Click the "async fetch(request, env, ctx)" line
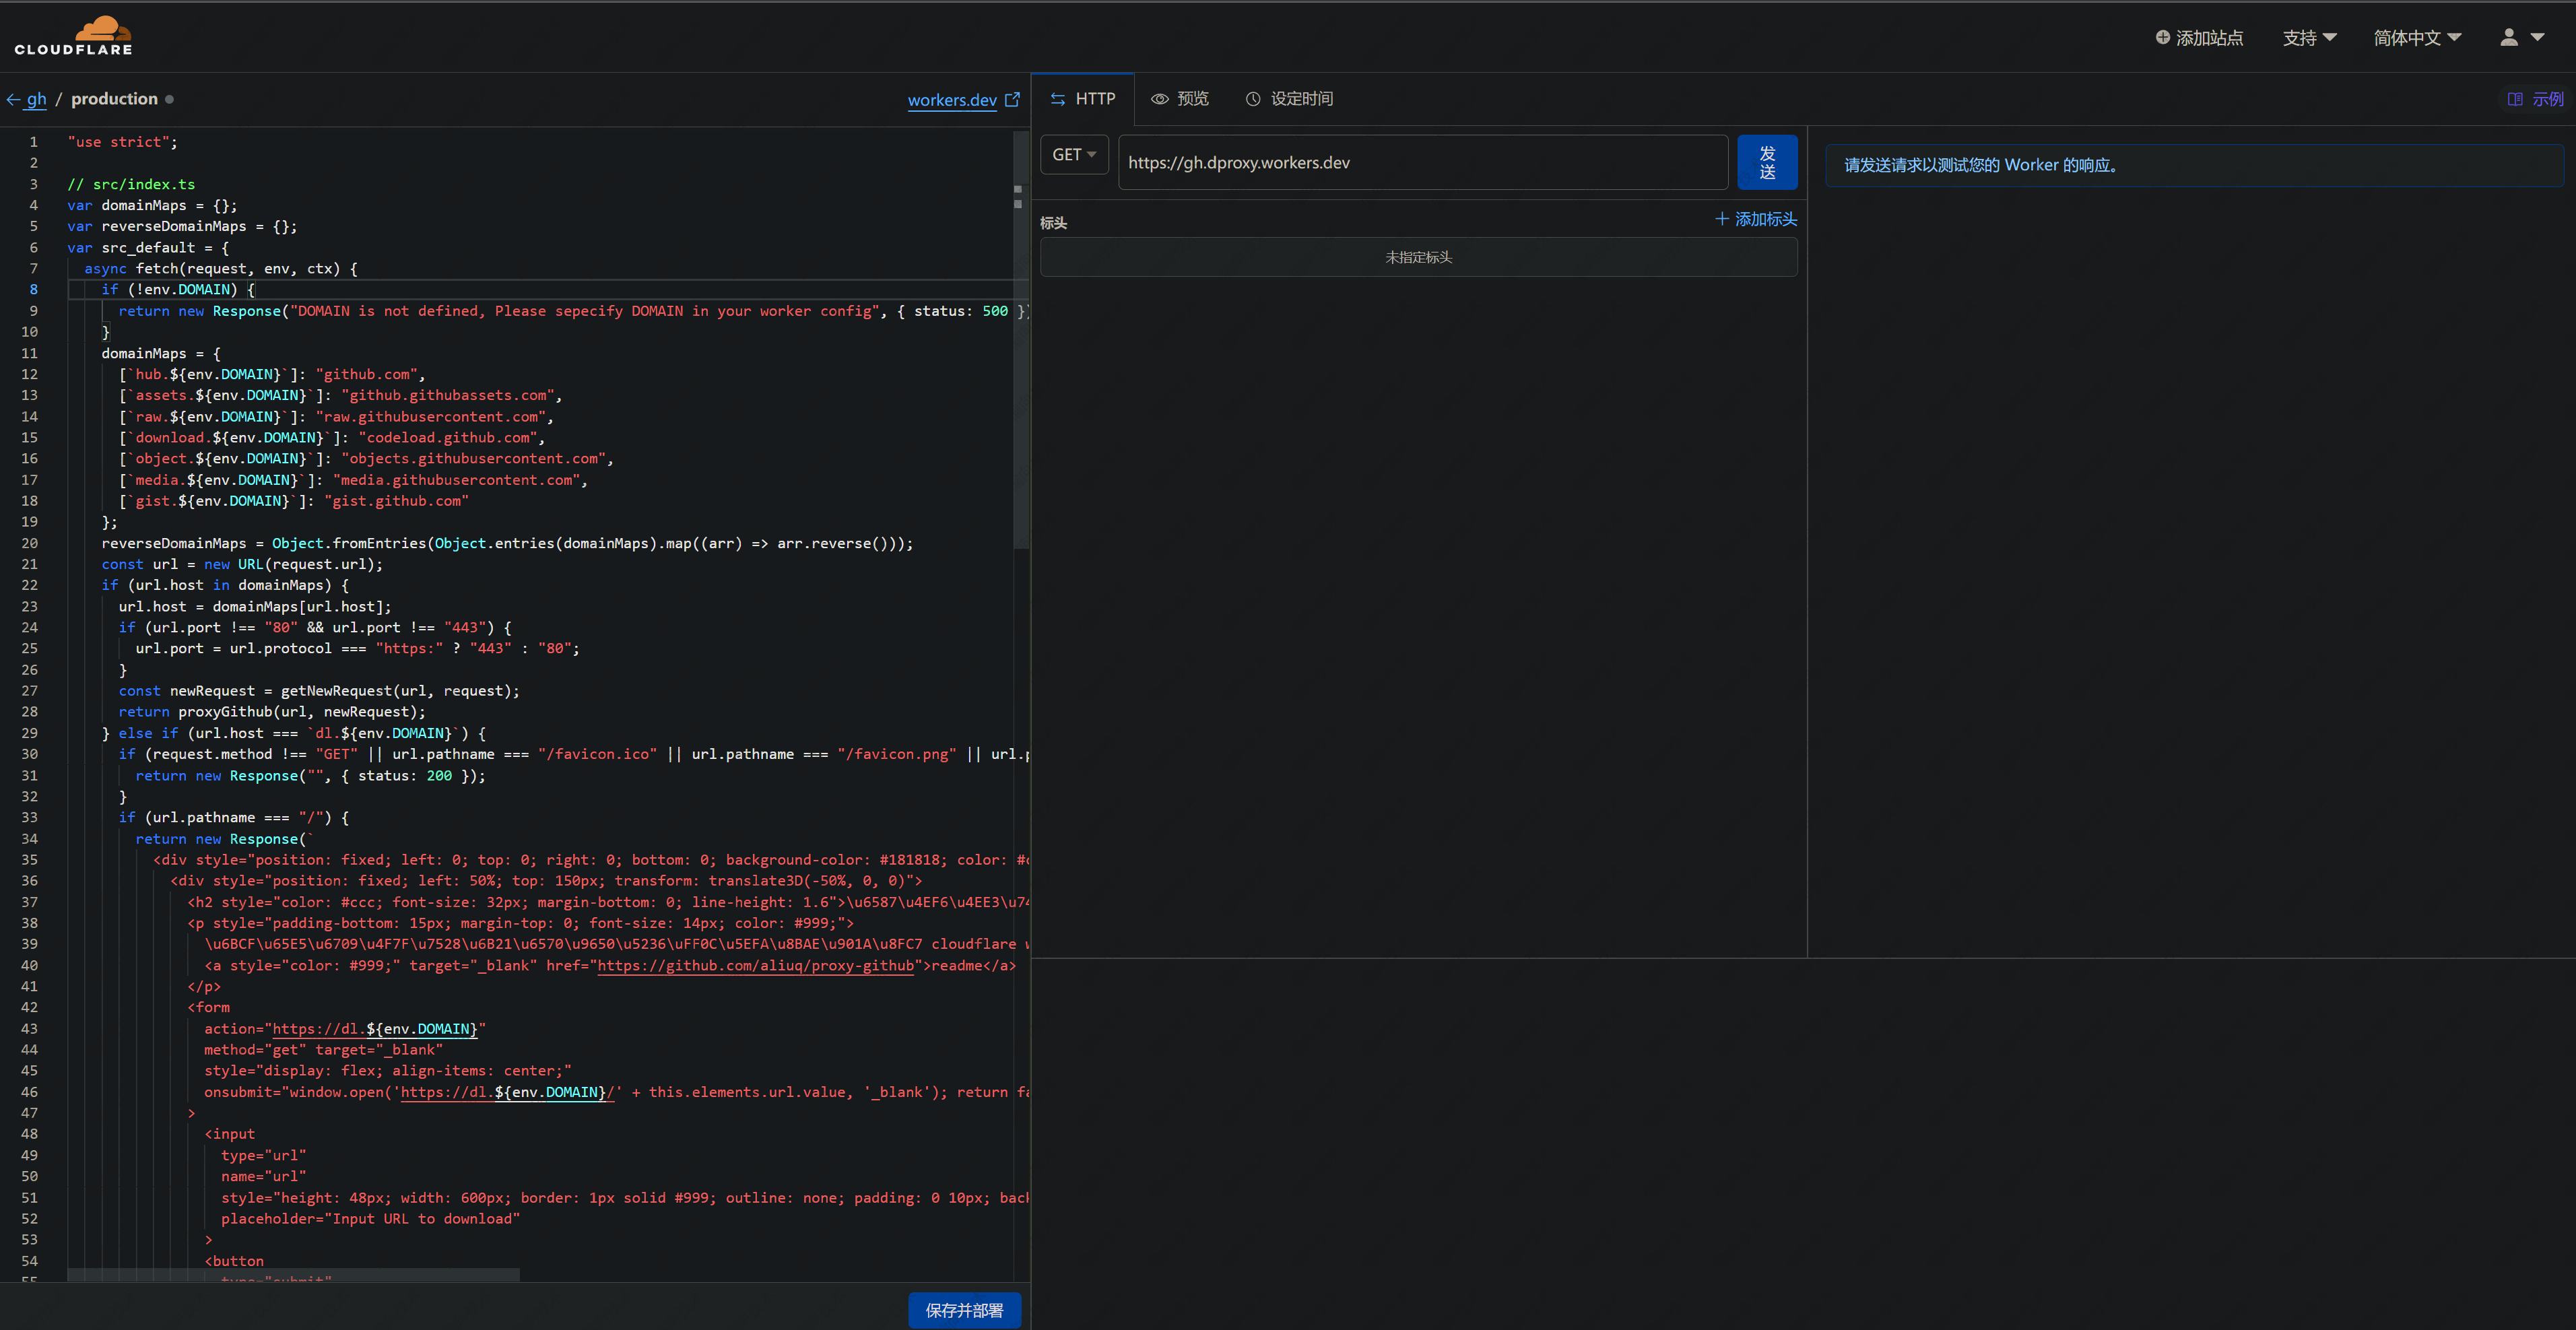Viewport: 2576px width, 1330px height. (x=221, y=269)
